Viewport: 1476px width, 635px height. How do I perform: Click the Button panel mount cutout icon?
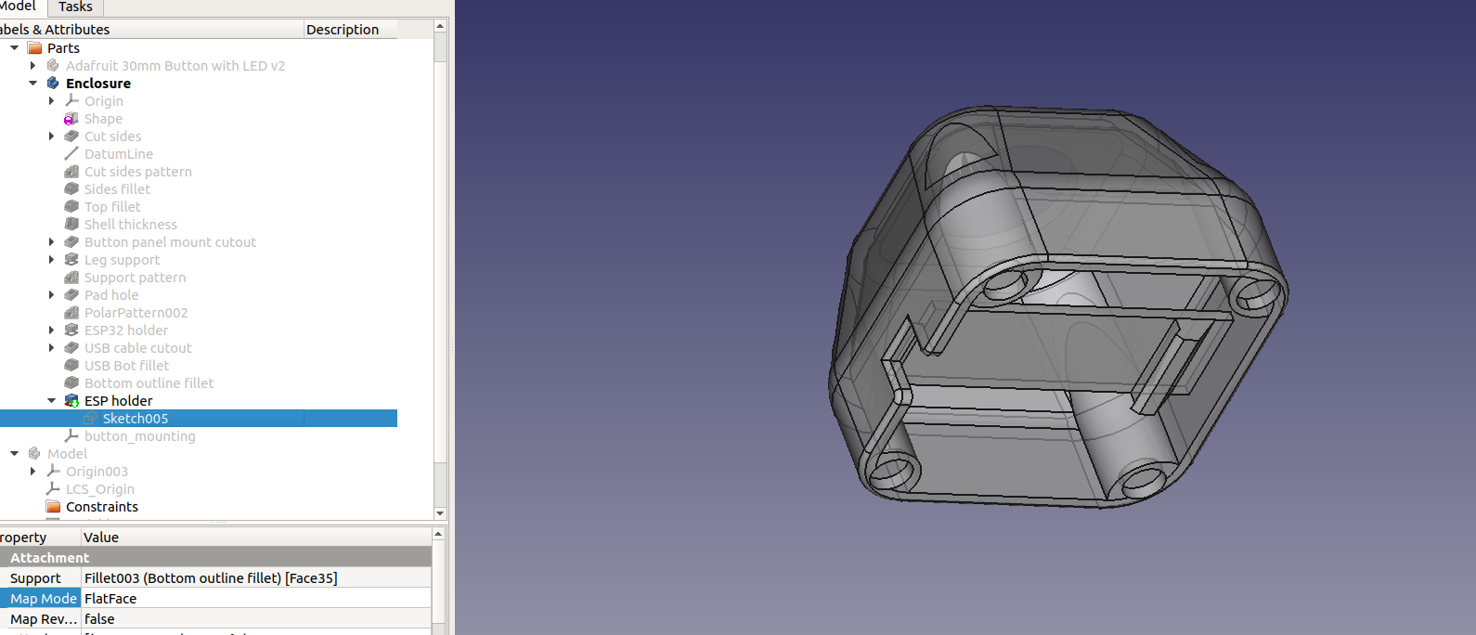click(x=71, y=242)
